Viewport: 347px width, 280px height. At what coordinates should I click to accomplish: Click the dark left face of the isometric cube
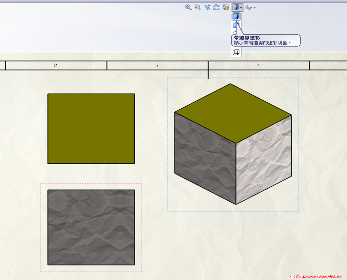tap(205, 158)
